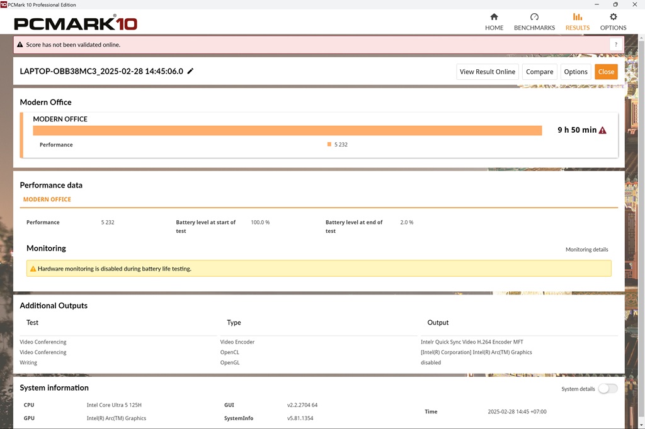Screen dimensions: 645x429
Task: Click the question mark help icon
Action: pyautogui.click(x=616, y=45)
